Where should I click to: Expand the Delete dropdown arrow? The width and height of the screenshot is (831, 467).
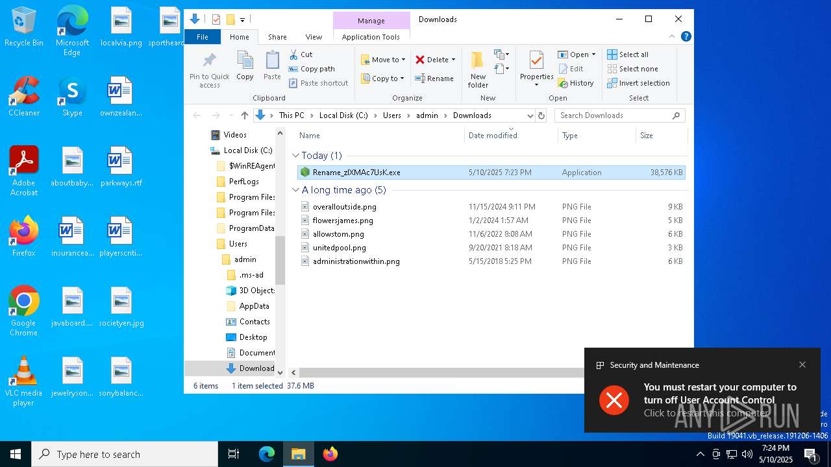[453, 60]
